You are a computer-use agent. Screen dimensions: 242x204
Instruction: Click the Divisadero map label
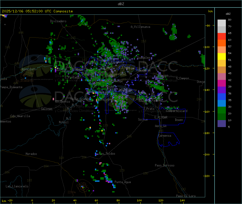(x=58, y=21)
